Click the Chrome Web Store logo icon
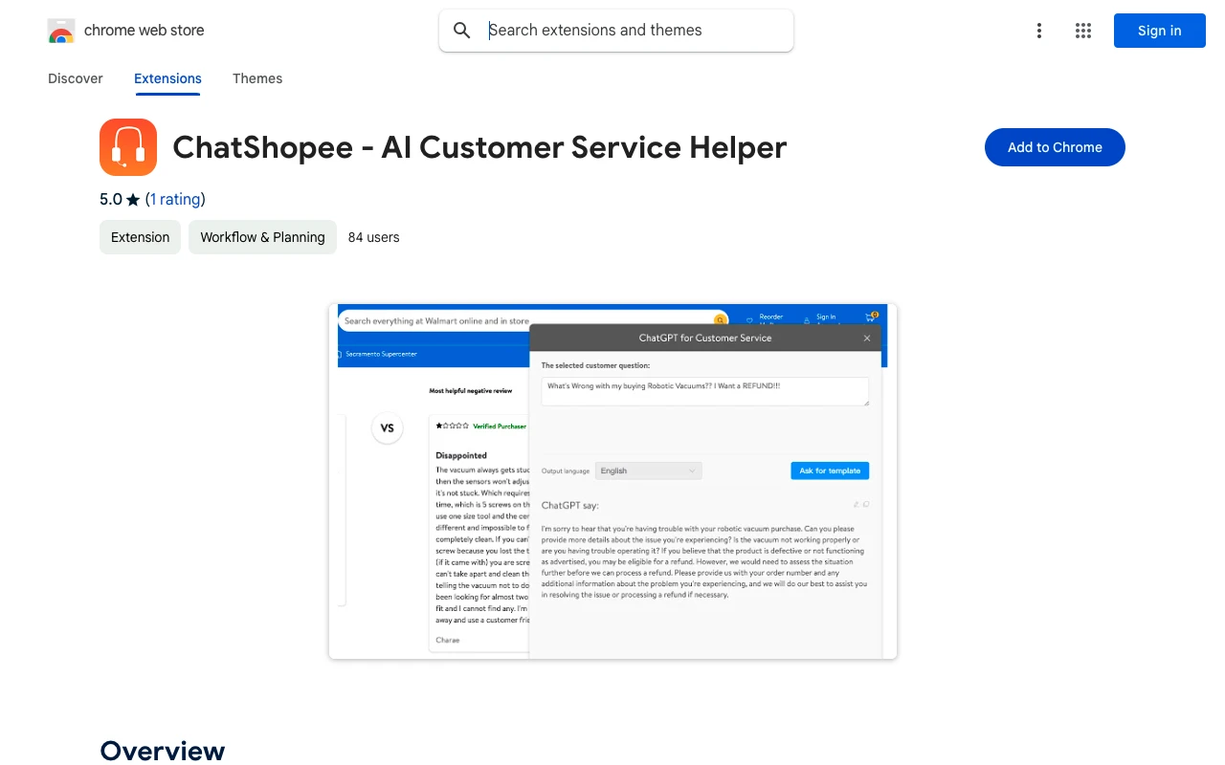Screen dimensions: 1225x765 (x=60, y=30)
